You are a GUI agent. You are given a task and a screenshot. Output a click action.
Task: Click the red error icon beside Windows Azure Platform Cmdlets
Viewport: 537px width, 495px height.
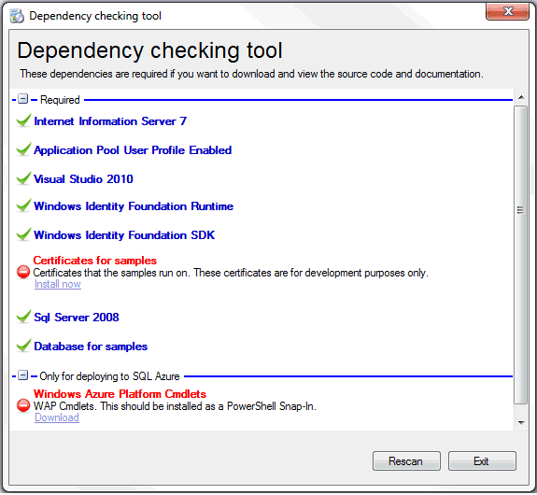(23, 405)
